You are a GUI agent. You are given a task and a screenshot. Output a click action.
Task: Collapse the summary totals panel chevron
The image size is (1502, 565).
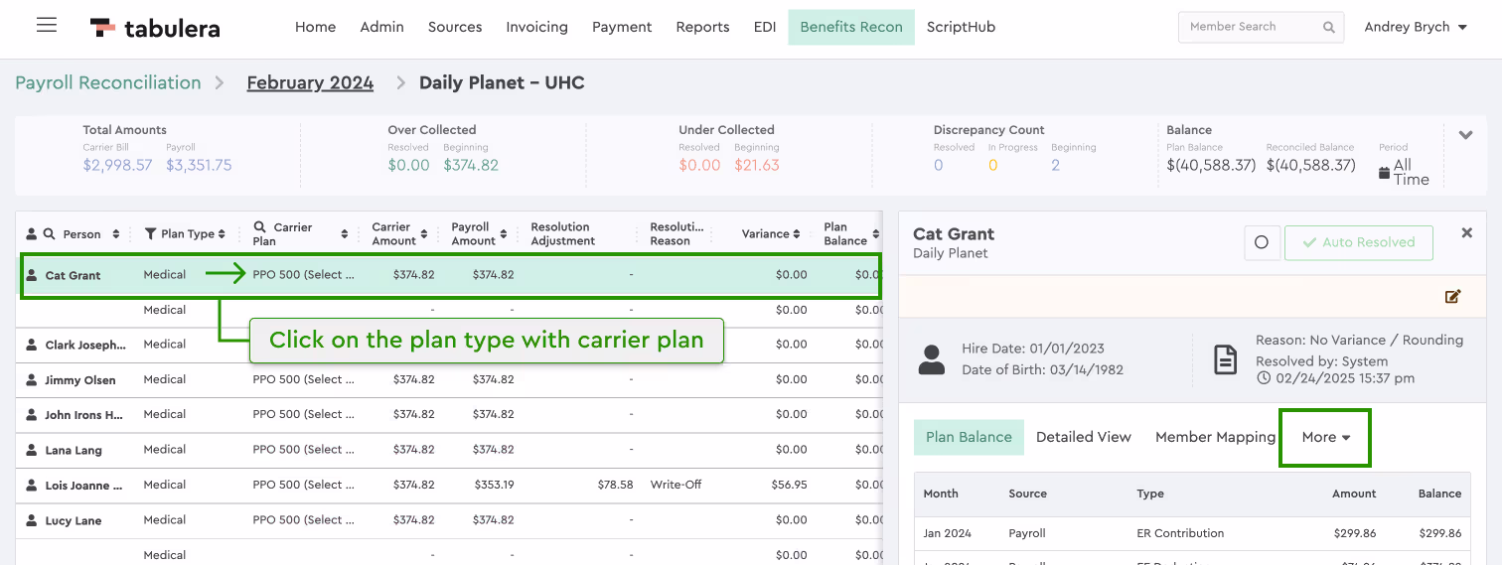(1466, 135)
